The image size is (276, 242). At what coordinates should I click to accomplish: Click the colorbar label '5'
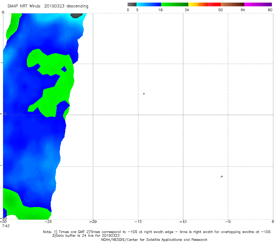click(x=137, y=10)
